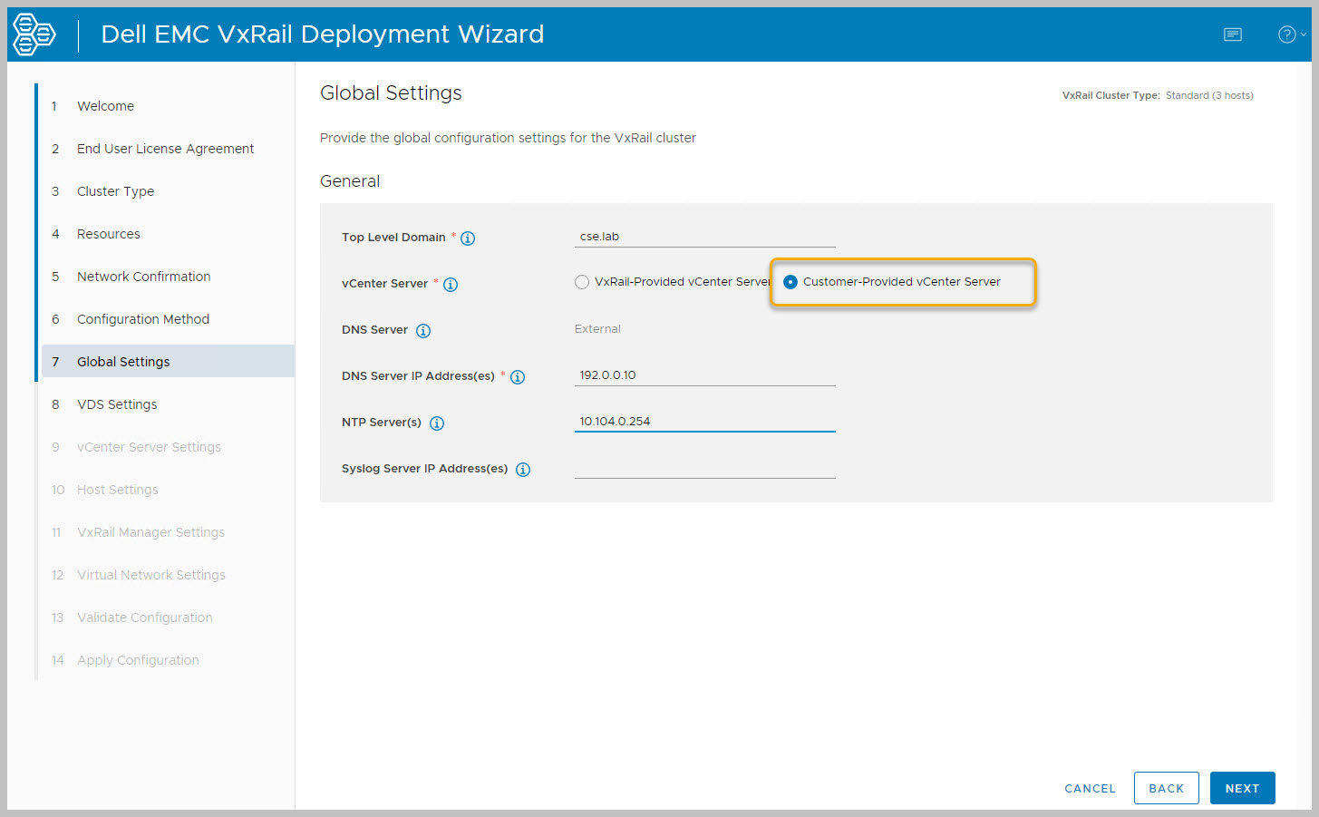Click info icon beside Top Level Domain
This screenshot has width=1319, height=817.
click(468, 238)
